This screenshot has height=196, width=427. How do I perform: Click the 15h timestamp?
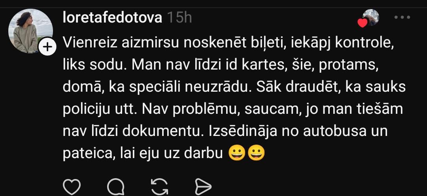pos(179,18)
